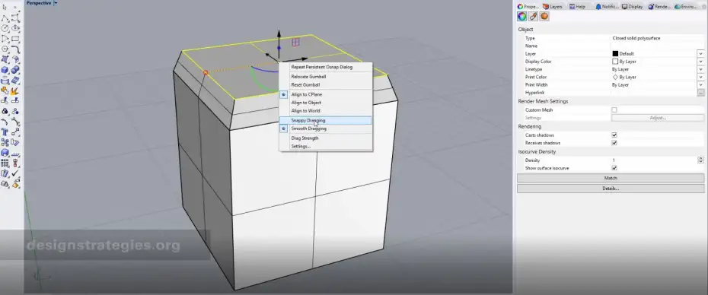
Task: Click the Match button
Action: coord(611,178)
